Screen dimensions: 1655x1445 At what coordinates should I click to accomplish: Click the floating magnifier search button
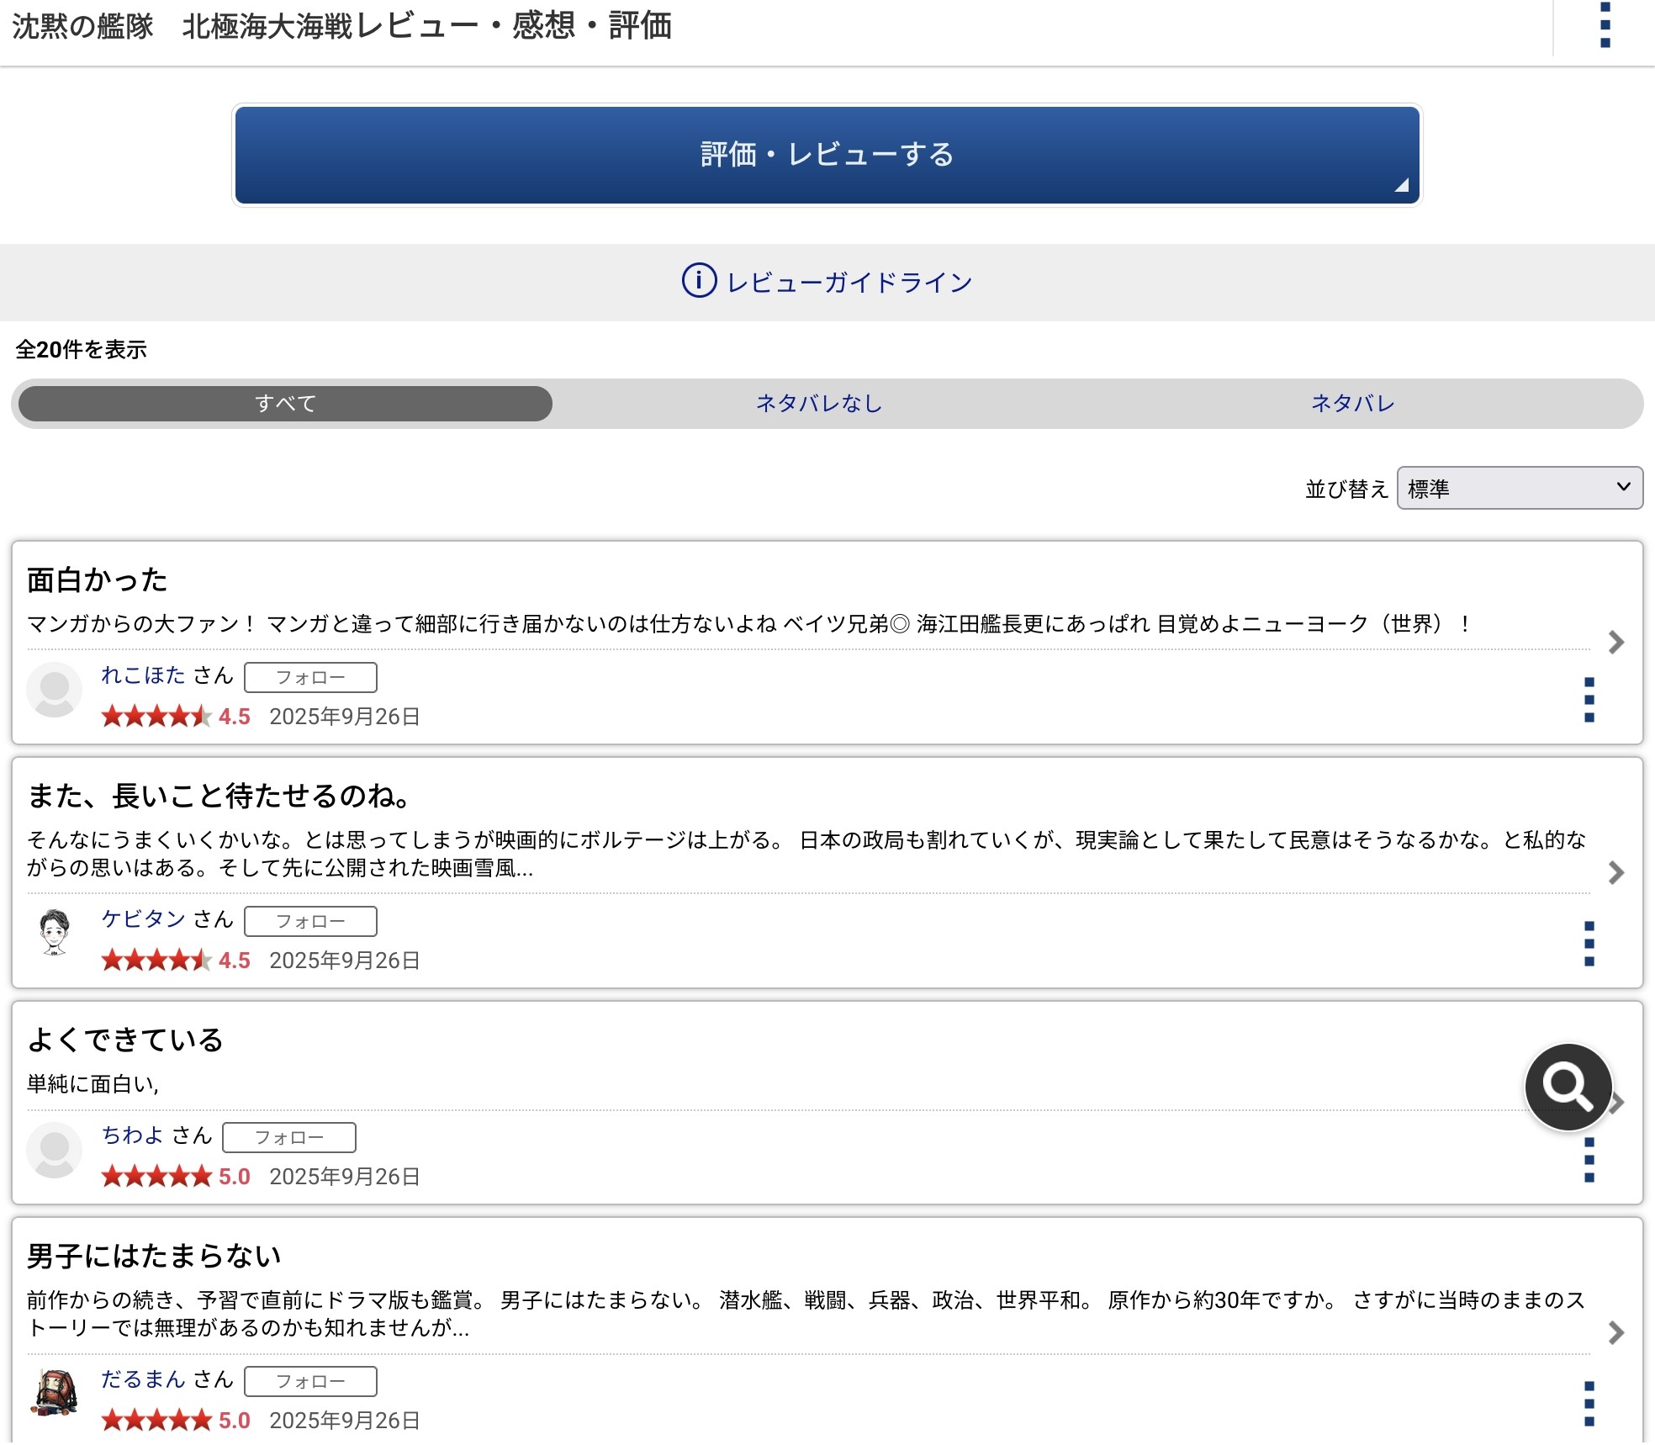(1568, 1087)
